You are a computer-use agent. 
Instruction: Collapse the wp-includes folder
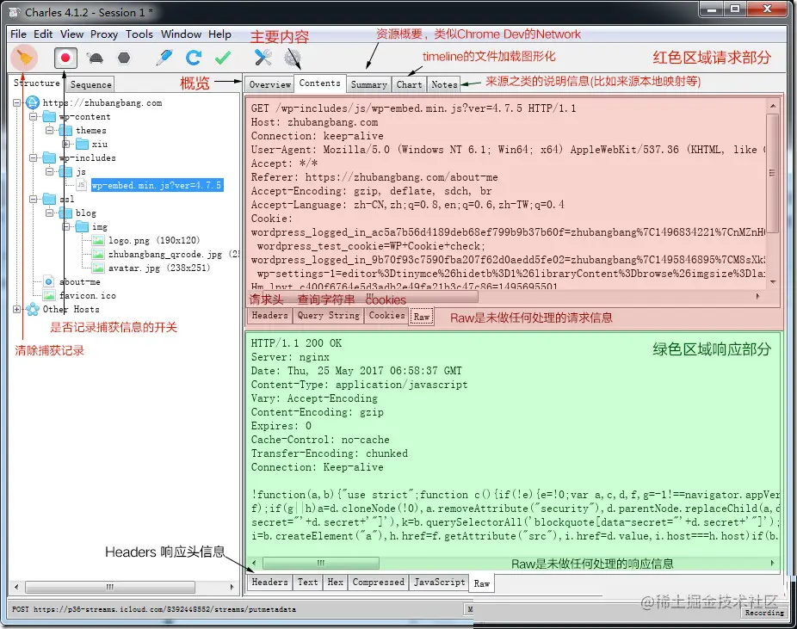coord(33,158)
